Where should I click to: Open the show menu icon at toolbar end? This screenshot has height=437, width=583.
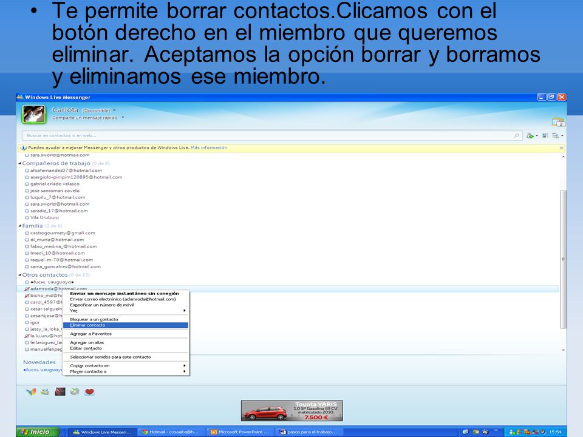(557, 135)
